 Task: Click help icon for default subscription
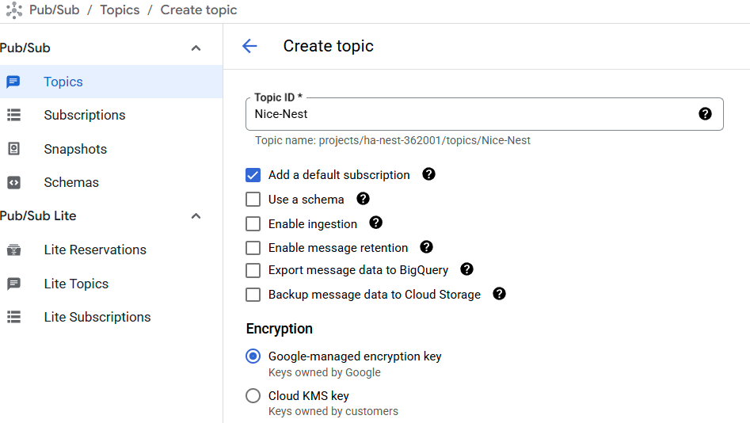coord(428,174)
